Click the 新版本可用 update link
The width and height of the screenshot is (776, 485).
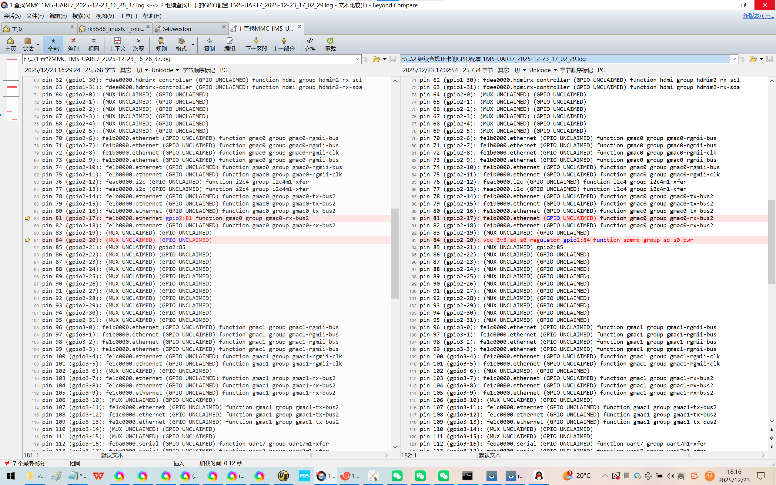(x=758, y=16)
